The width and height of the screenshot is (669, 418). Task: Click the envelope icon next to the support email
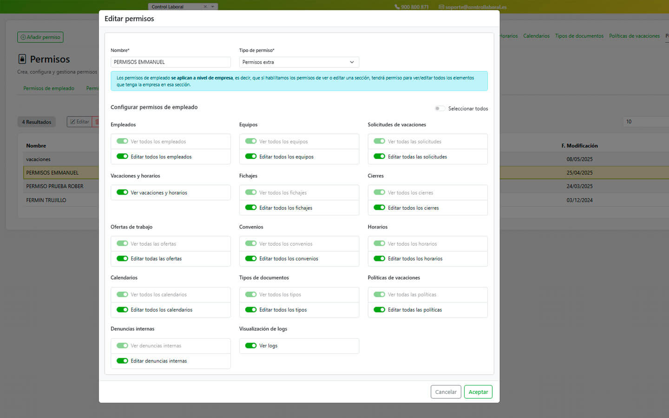pyautogui.click(x=441, y=7)
